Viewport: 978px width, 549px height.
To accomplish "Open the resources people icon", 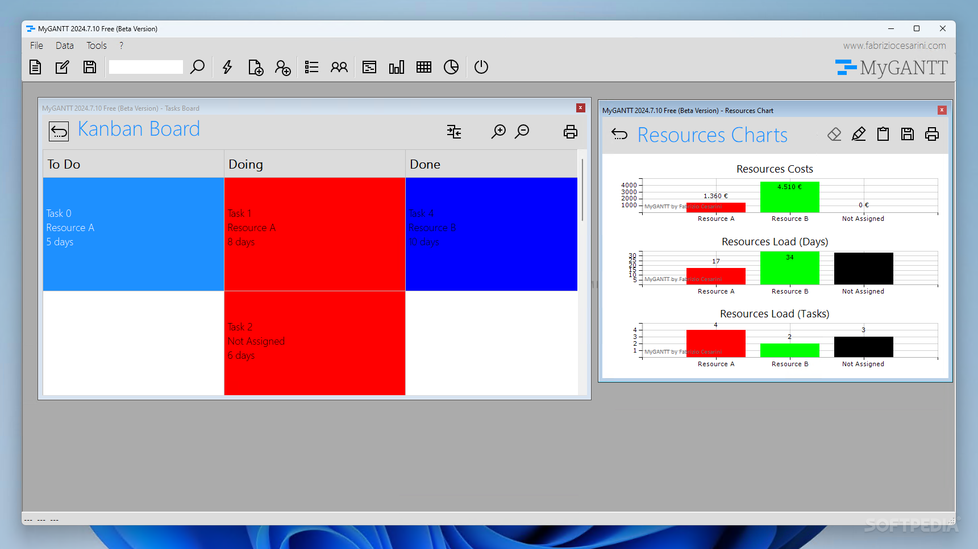I will coord(339,67).
